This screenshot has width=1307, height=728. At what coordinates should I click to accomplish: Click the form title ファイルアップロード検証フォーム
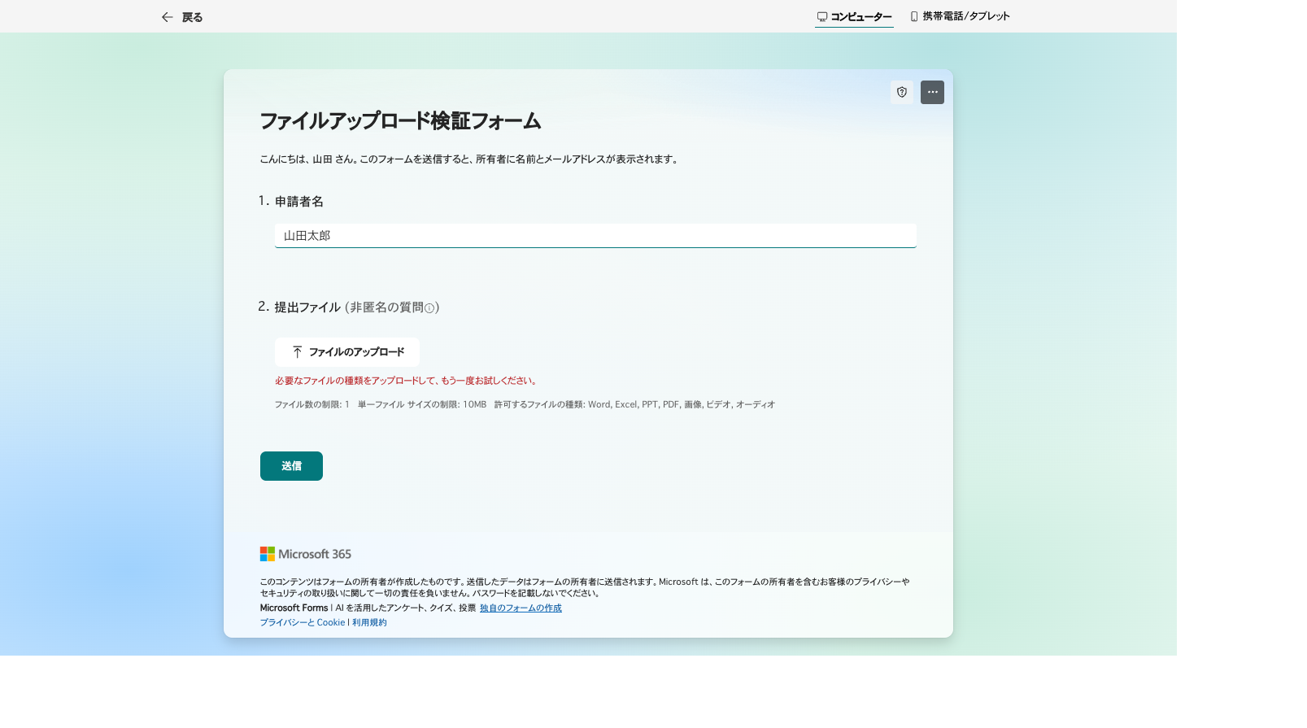[400, 121]
